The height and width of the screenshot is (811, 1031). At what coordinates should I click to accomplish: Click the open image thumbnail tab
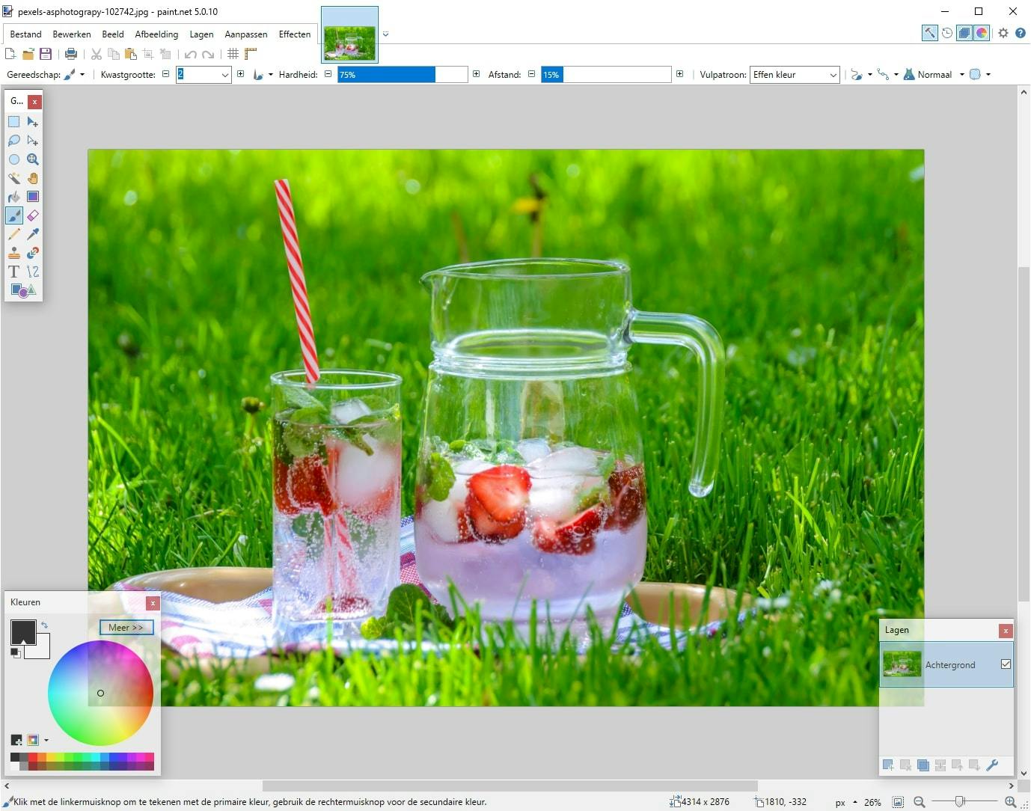[349, 34]
